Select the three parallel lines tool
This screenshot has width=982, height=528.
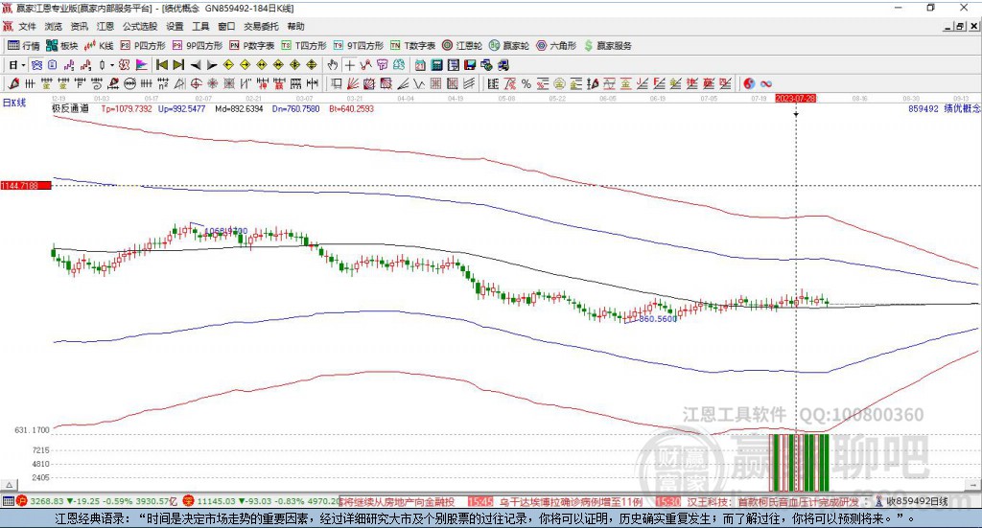[x=468, y=83]
